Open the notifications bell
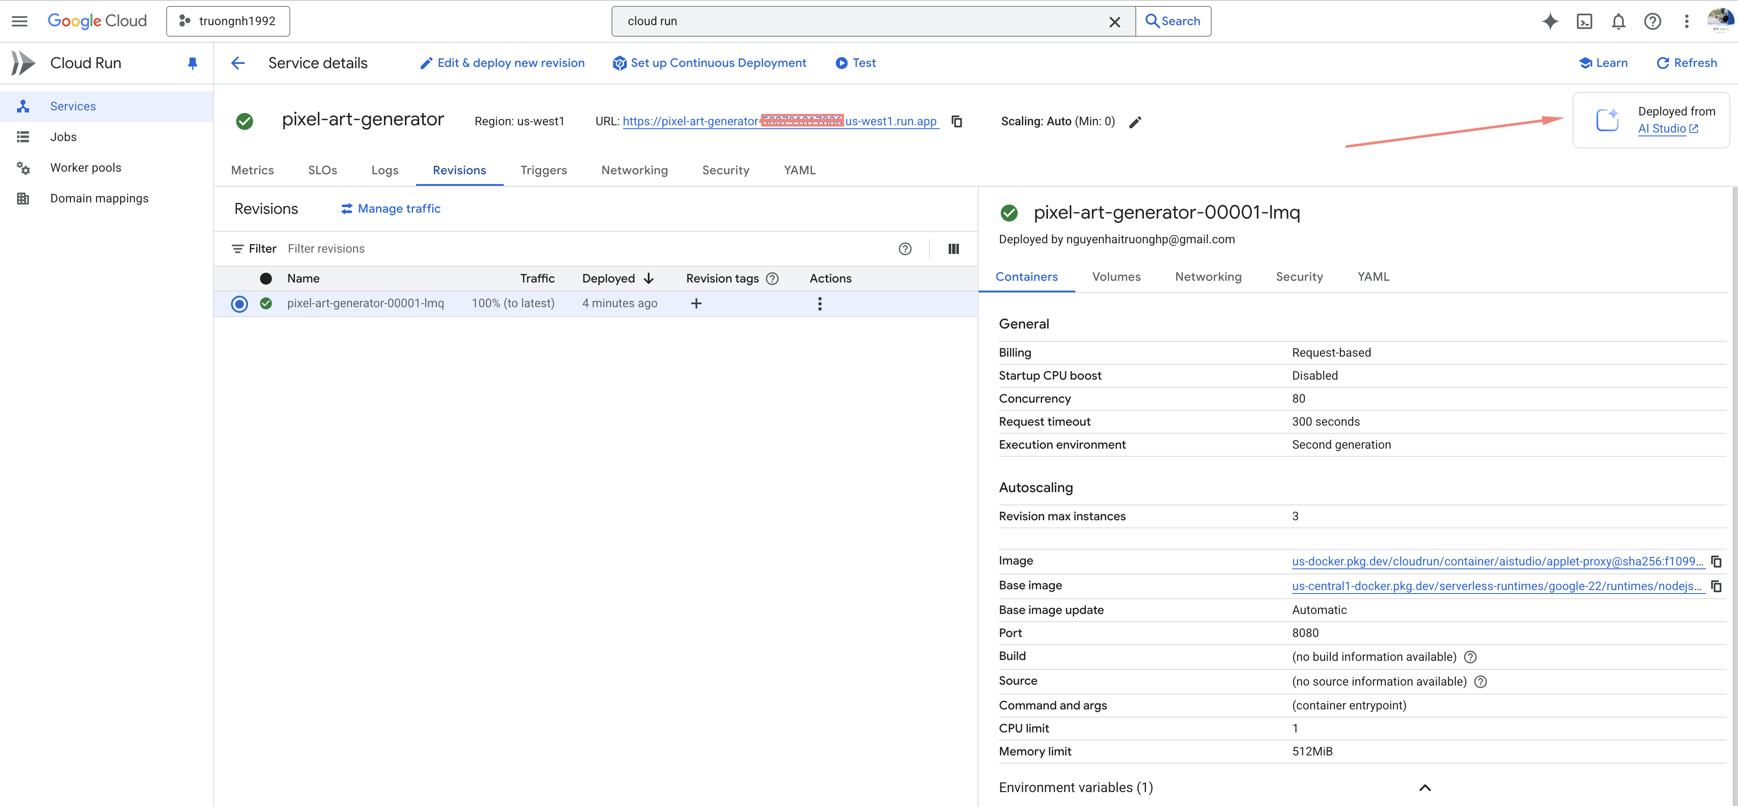This screenshot has width=1738, height=807. pos(1619,22)
